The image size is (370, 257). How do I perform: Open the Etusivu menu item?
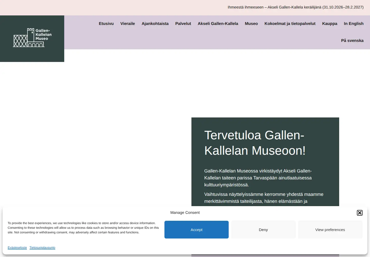(x=106, y=24)
